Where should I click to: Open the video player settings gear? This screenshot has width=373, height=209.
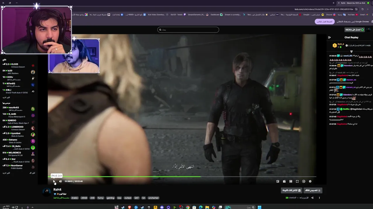pyautogui.click(x=310, y=181)
